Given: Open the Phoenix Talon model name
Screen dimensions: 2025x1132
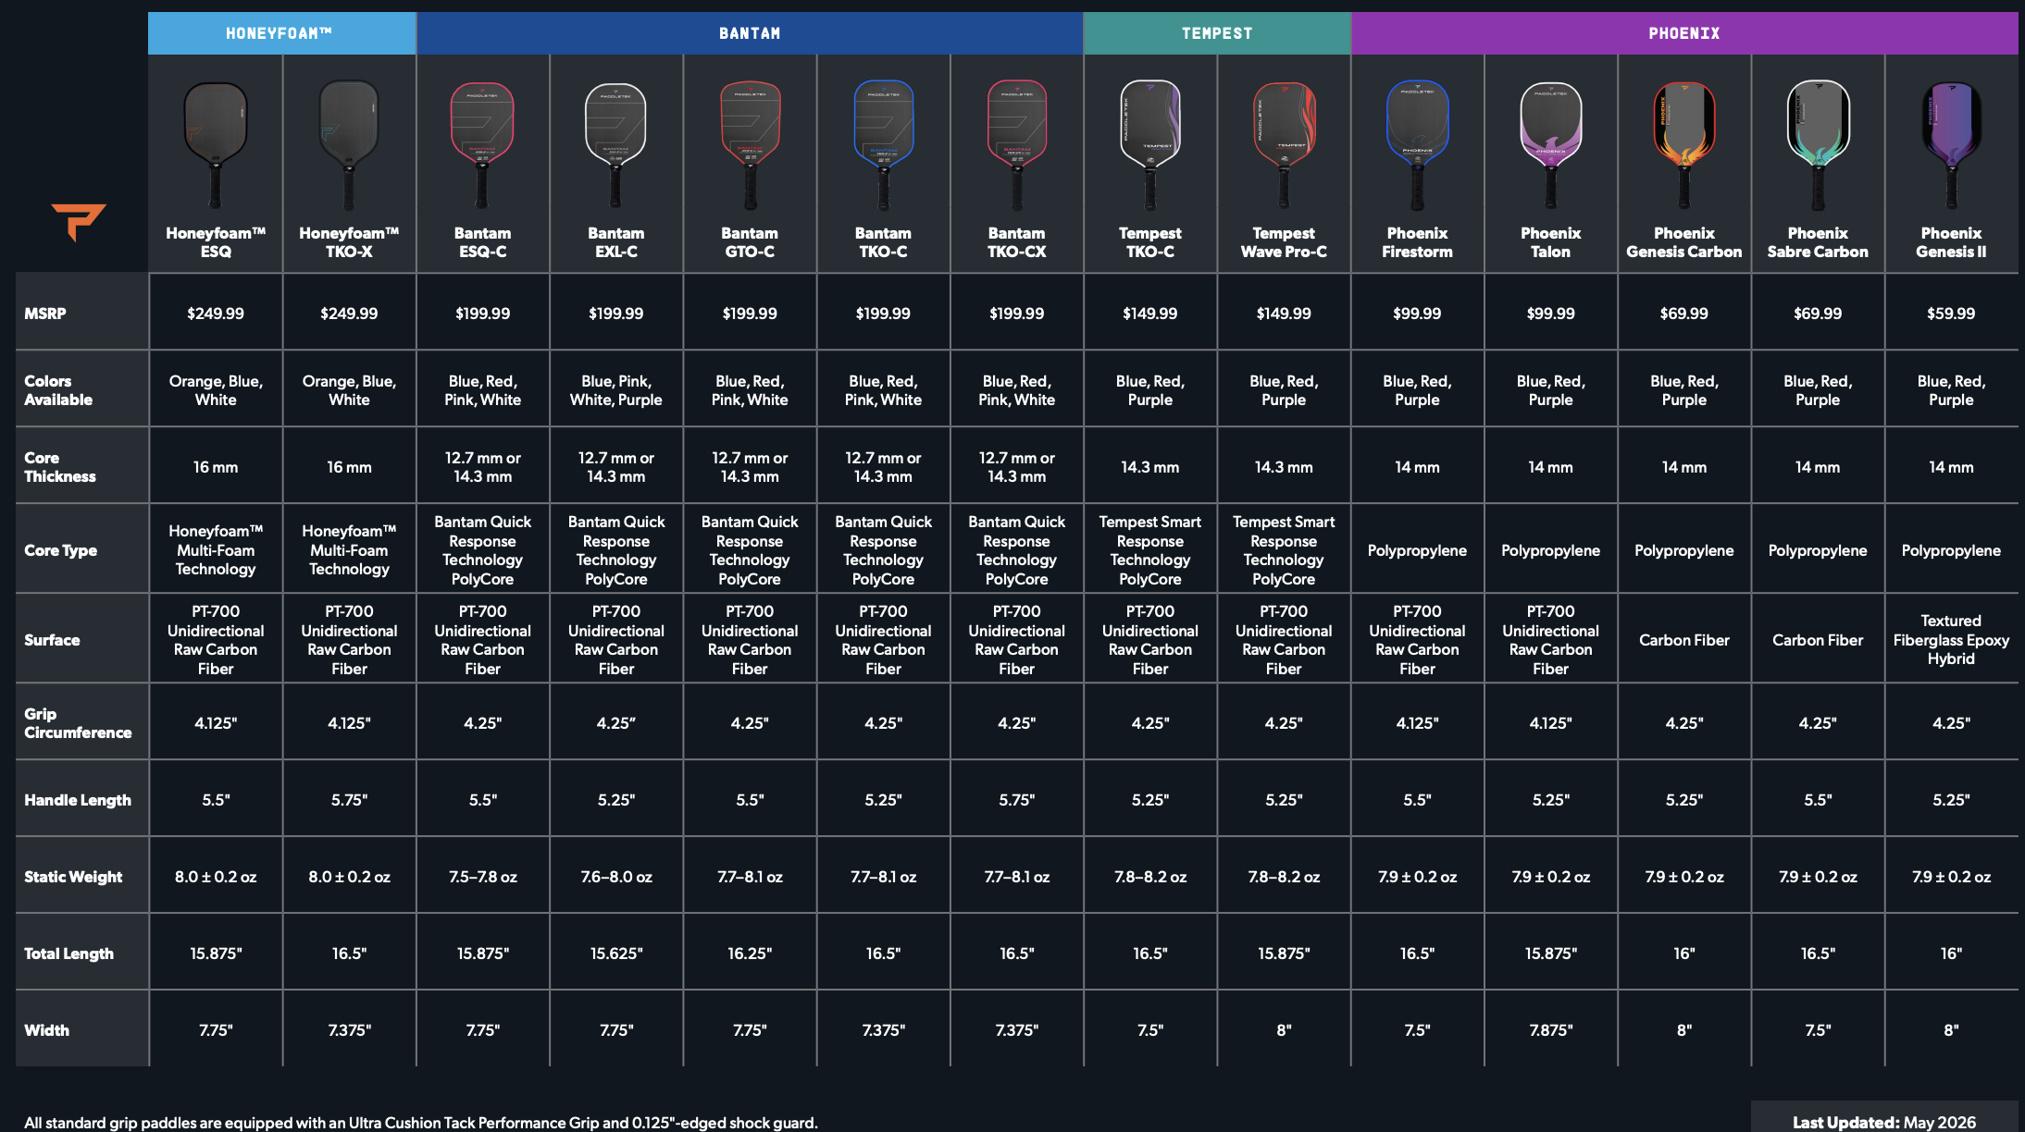Looking at the screenshot, I should (1551, 242).
